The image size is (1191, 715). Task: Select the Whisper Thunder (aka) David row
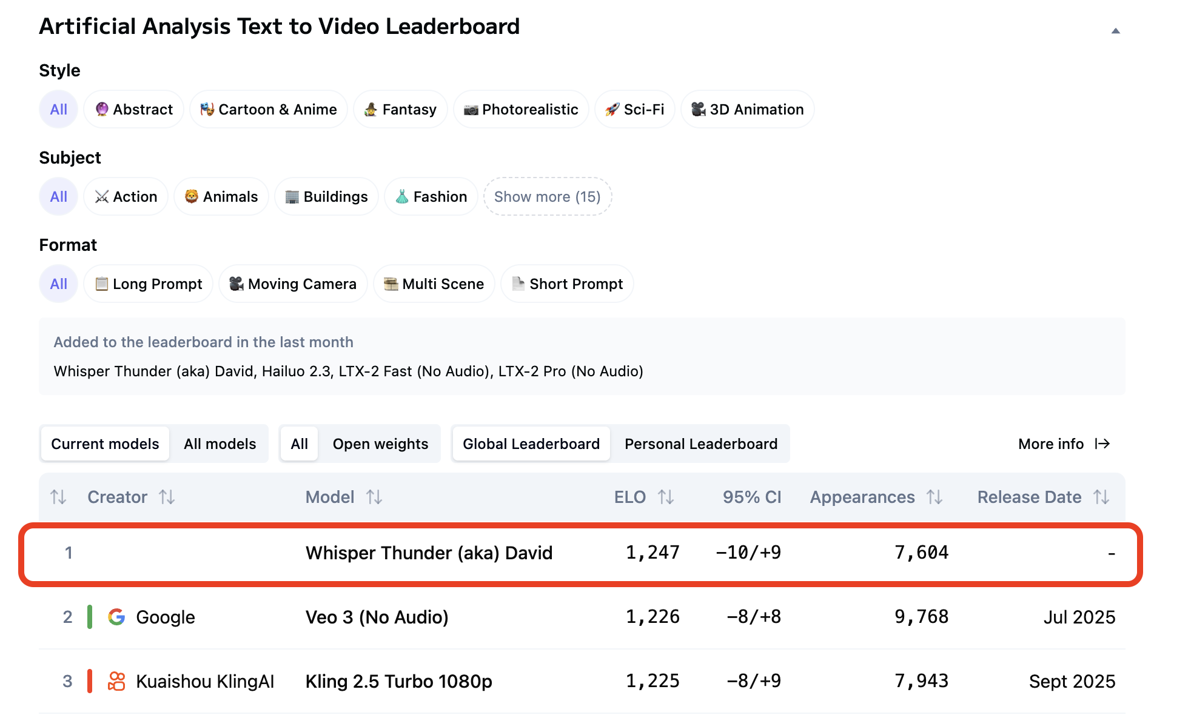429,553
